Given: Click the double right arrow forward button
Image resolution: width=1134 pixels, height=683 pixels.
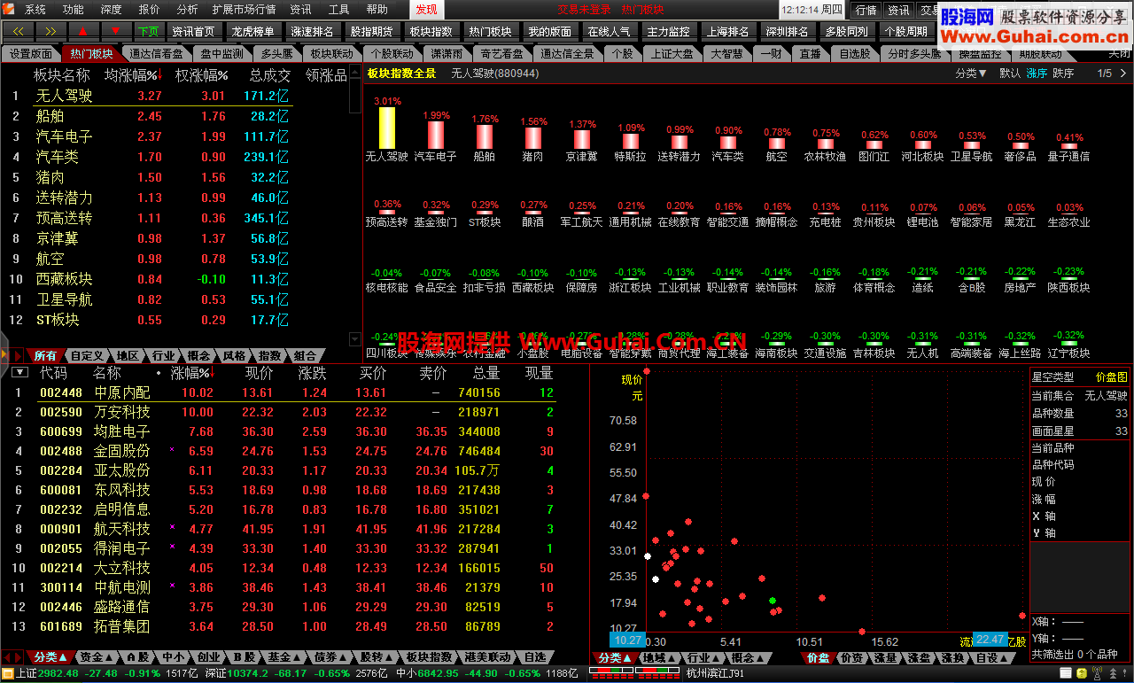Looking at the screenshot, I should click(x=50, y=31).
